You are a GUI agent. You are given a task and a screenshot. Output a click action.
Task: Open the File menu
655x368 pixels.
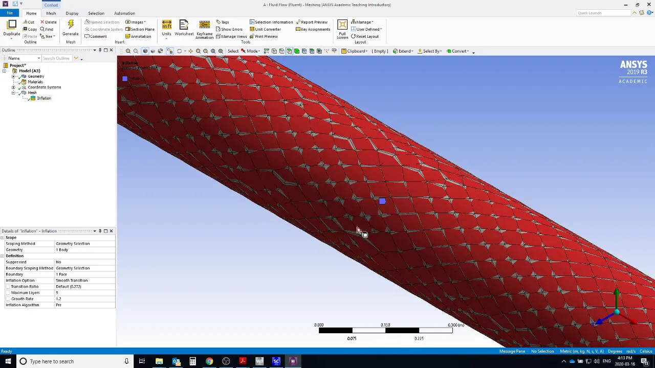pyautogui.click(x=10, y=13)
